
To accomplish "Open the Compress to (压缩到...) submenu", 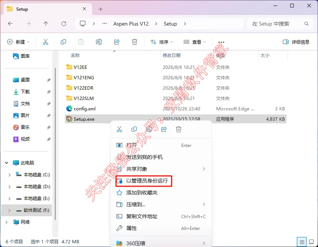I will coord(161,204).
